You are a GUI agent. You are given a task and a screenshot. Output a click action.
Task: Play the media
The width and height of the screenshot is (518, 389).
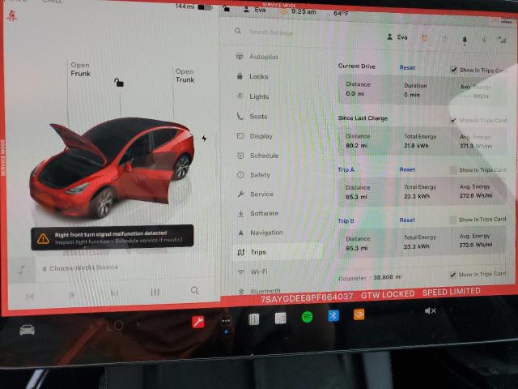point(72,295)
